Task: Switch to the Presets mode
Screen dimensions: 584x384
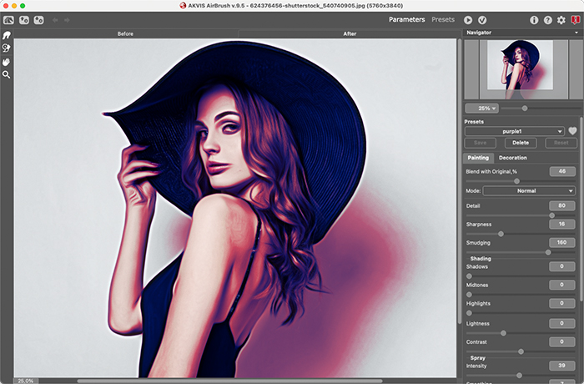Action: 443,19
